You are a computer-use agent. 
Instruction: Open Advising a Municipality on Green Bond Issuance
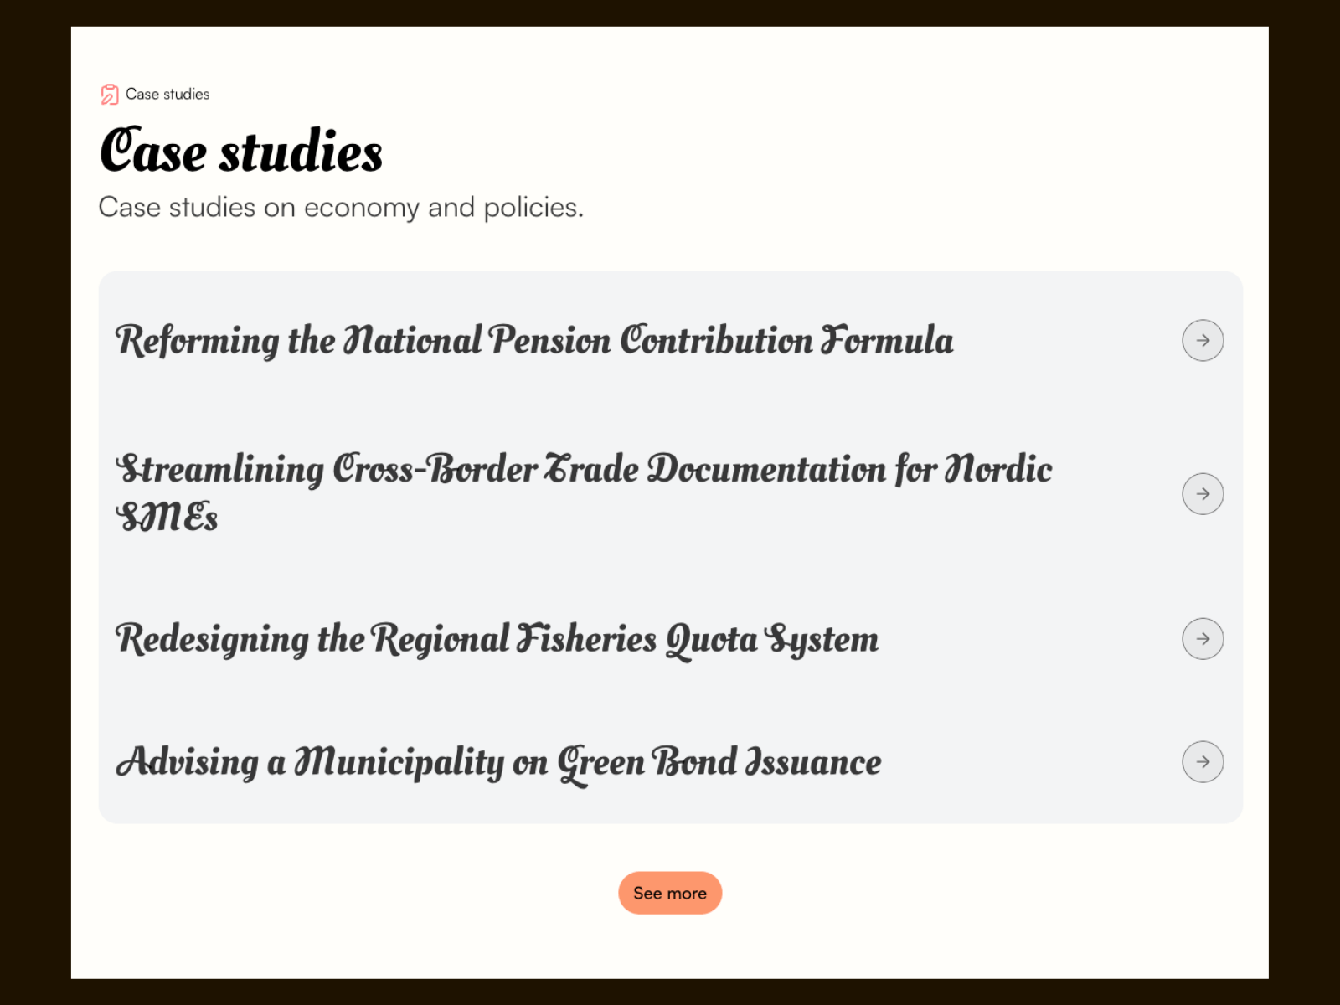pos(498,763)
